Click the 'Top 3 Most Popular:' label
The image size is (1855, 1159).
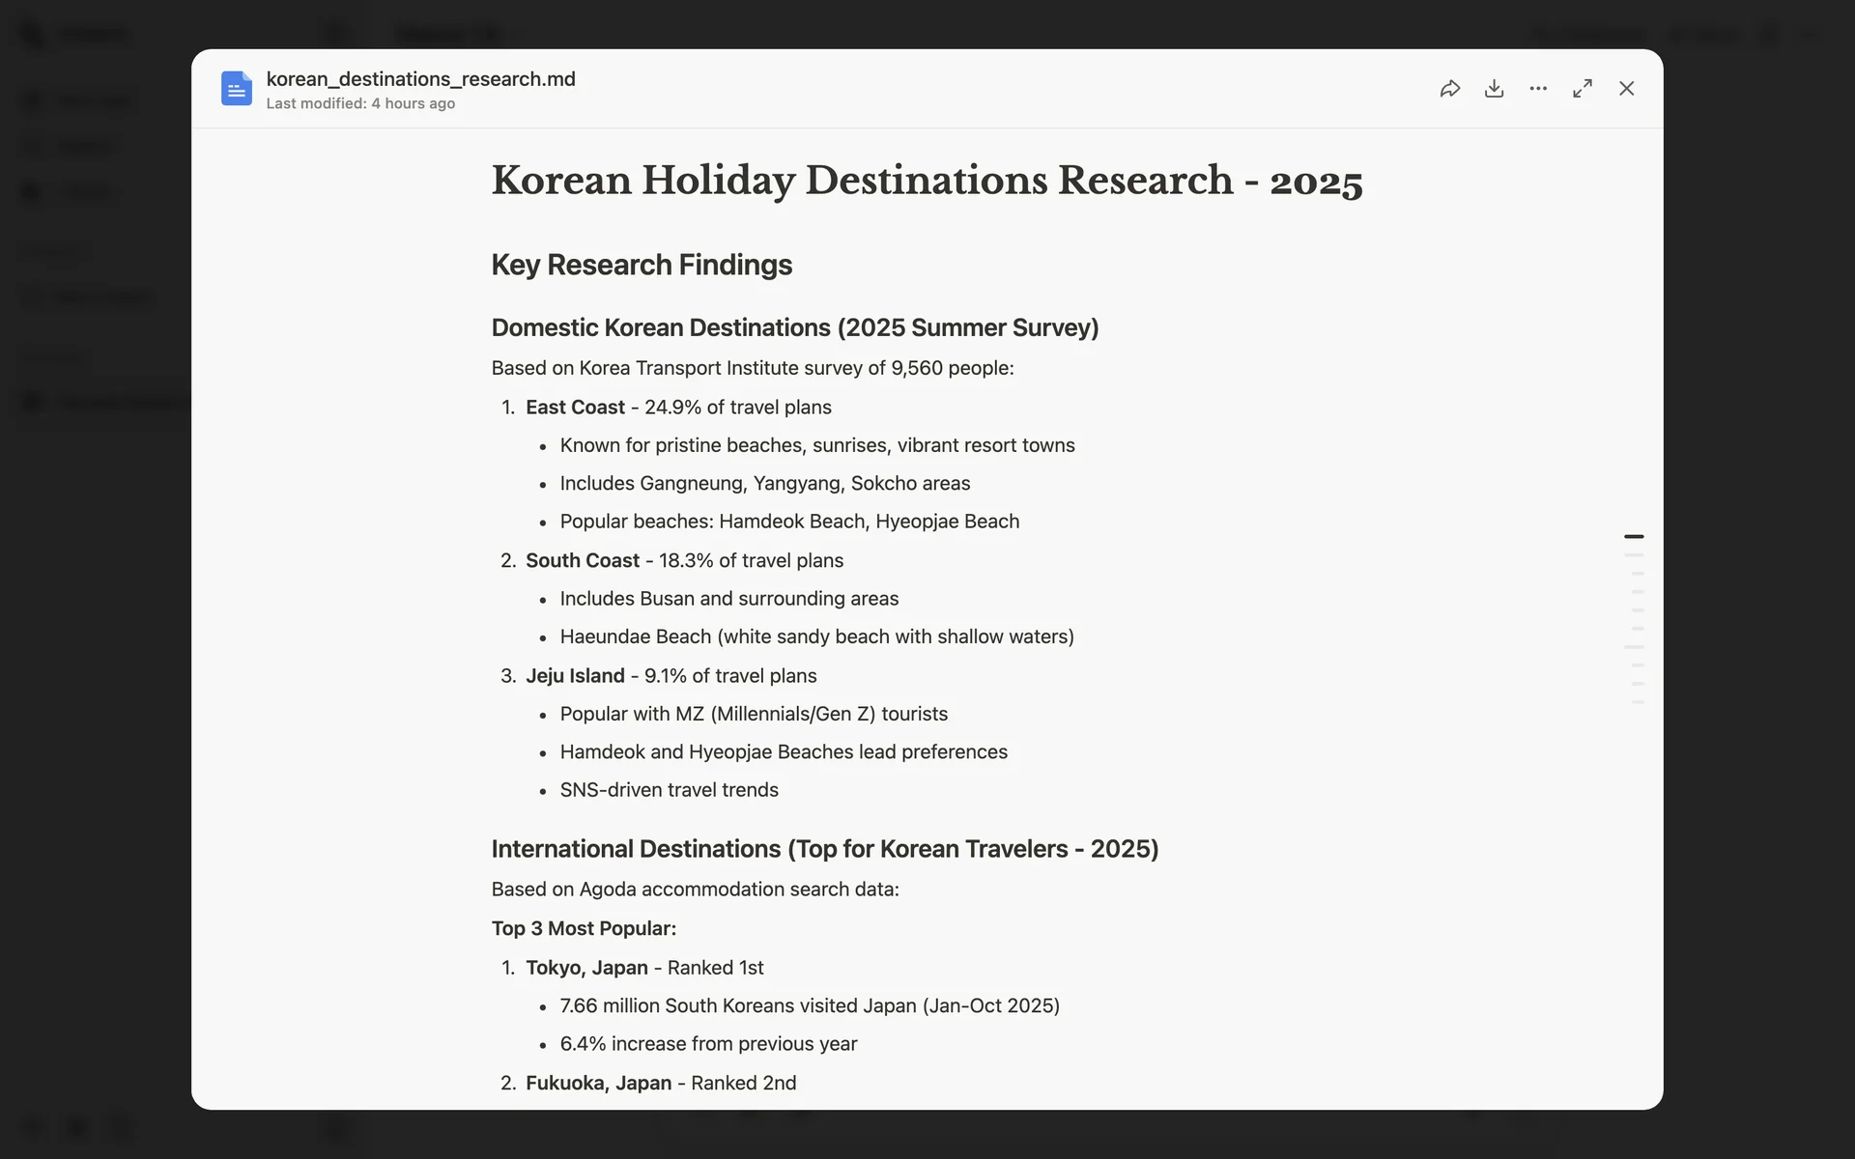[584, 928]
